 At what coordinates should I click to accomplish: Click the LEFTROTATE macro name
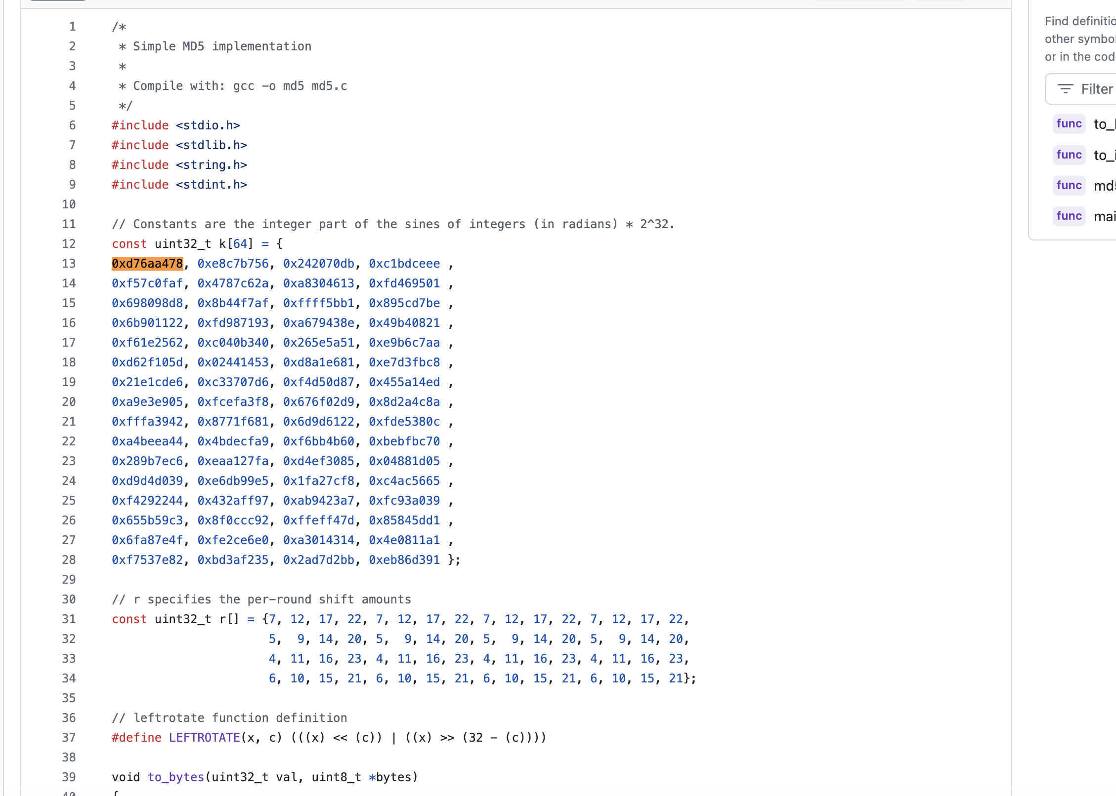tap(205, 738)
